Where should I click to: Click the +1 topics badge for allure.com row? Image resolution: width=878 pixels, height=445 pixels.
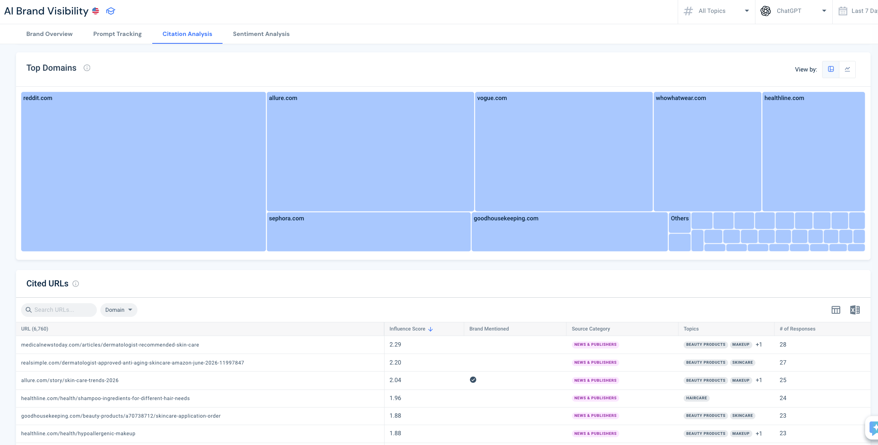click(759, 380)
